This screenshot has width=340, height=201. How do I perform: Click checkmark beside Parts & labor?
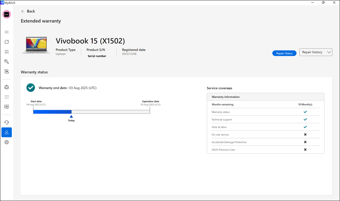coord(305,127)
